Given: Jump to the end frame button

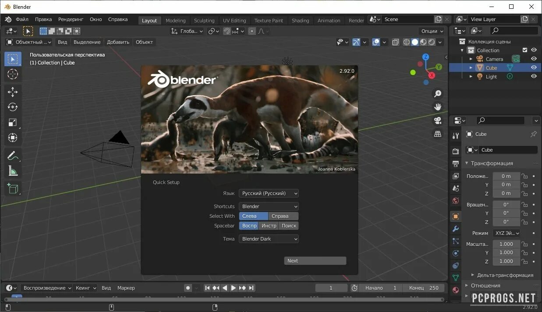Looking at the screenshot, I should (251, 288).
